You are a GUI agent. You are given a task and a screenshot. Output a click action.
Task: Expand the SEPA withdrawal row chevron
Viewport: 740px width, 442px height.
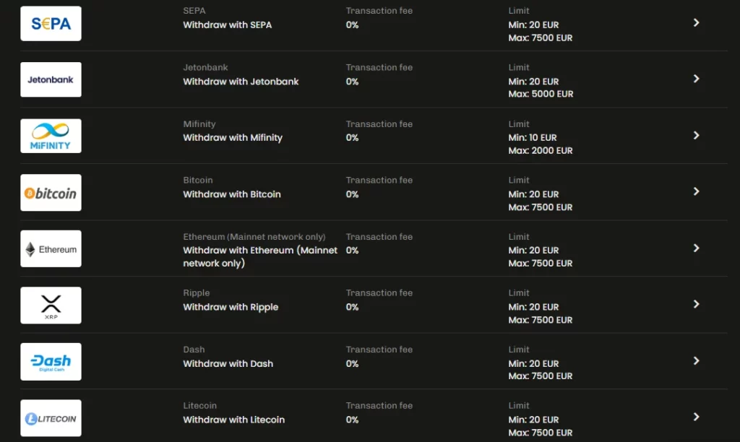696,22
